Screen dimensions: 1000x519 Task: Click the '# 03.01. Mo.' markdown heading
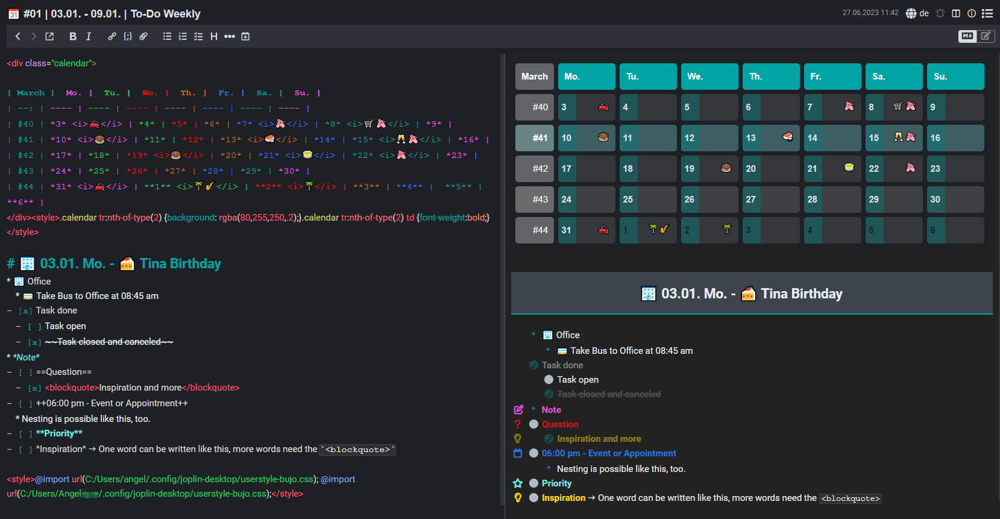pyautogui.click(x=113, y=263)
